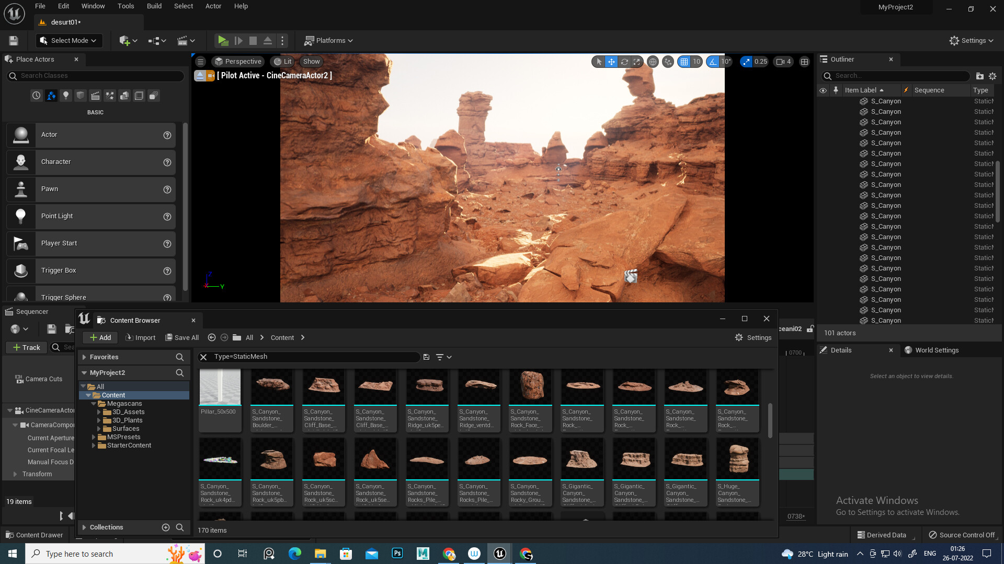Open the Build menu
The width and height of the screenshot is (1004, 564).
pos(154,6)
